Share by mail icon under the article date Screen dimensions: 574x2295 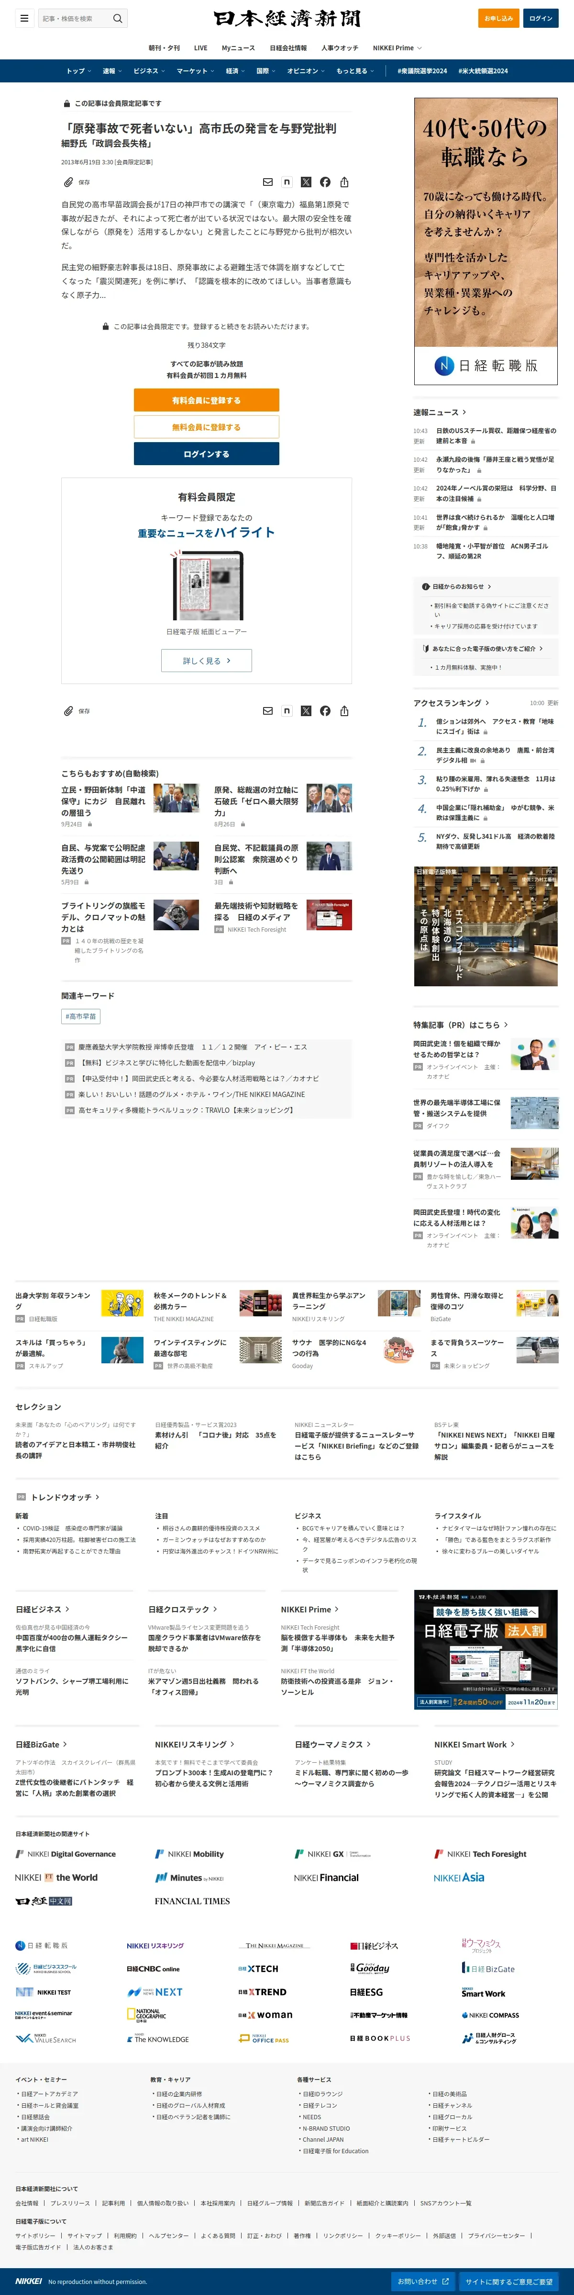267,182
